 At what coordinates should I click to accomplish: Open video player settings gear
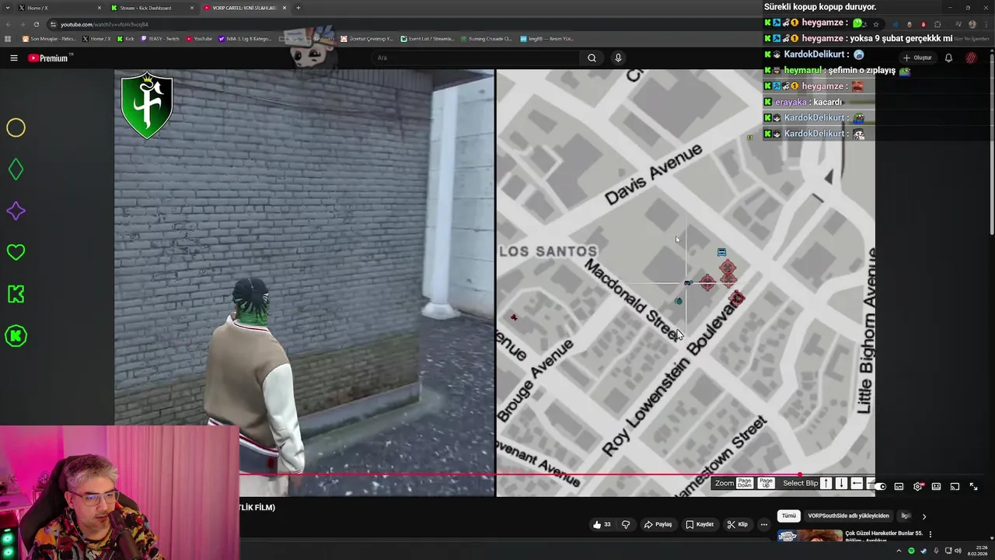[x=918, y=487]
